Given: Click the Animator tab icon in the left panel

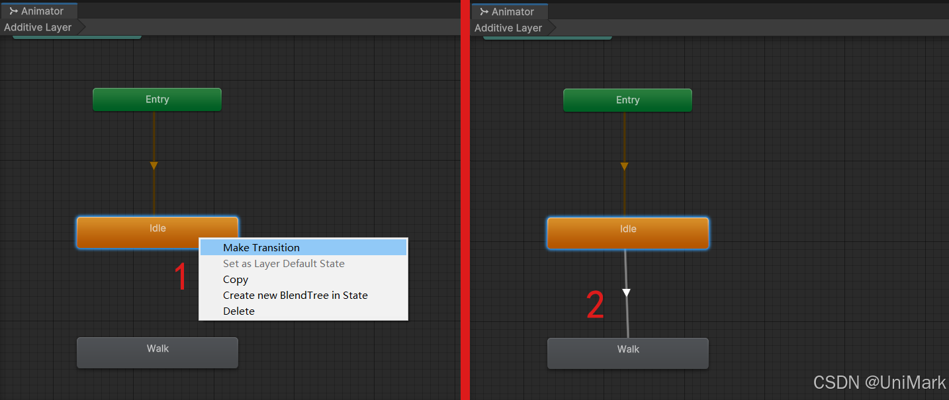Looking at the screenshot, I should click(x=13, y=11).
